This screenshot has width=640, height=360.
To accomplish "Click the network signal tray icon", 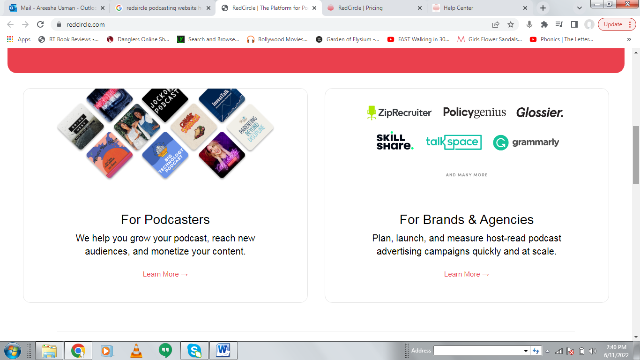I will pyautogui.click(x=559, y=351).
